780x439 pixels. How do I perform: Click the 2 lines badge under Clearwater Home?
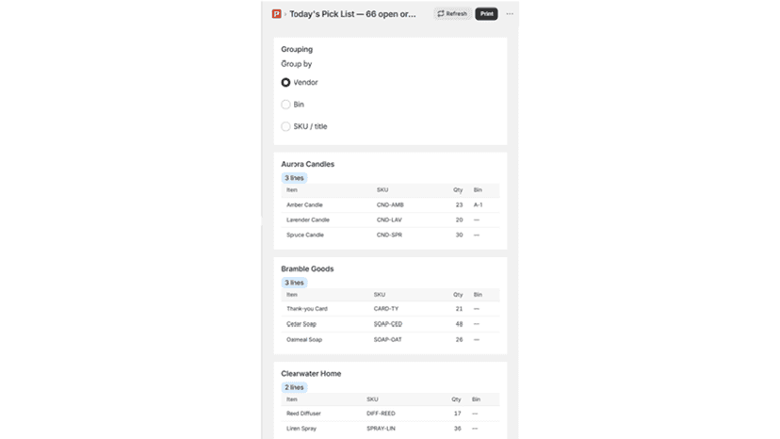[294, 387]
